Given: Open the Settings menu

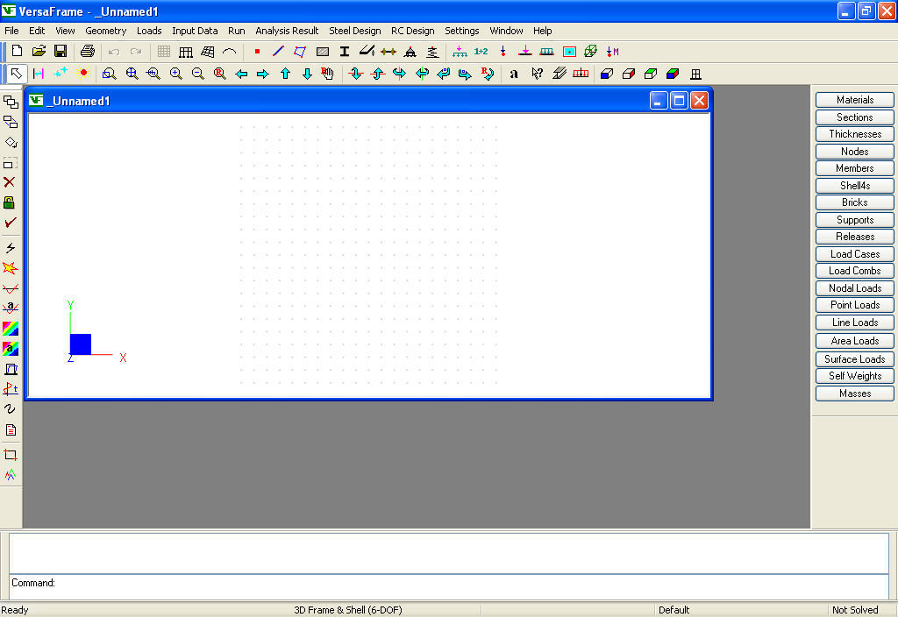Looking at the screenshot, I should pos(461,31).
